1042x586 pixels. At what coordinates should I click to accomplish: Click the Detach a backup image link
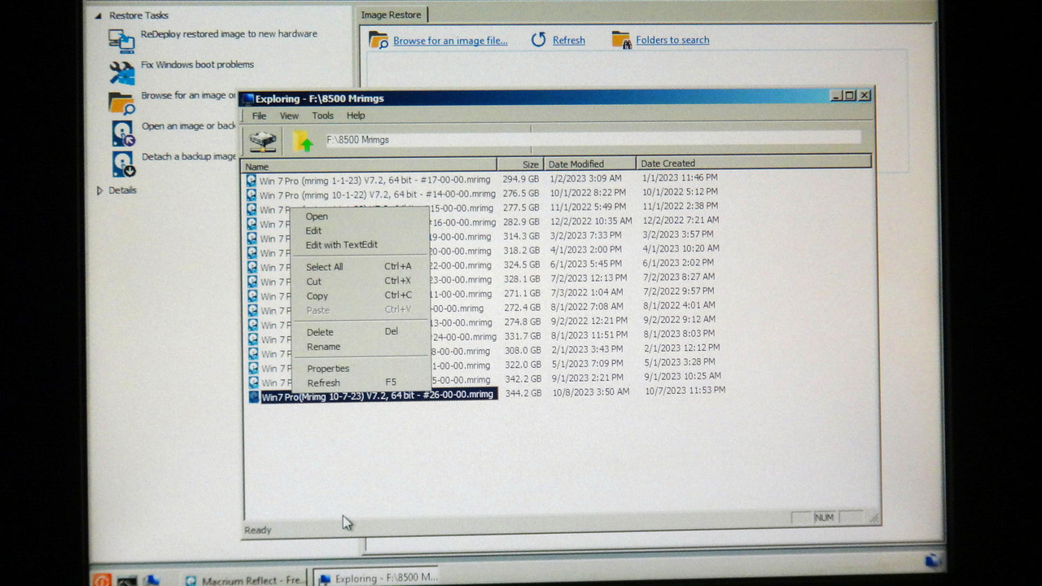pos(189,156)
